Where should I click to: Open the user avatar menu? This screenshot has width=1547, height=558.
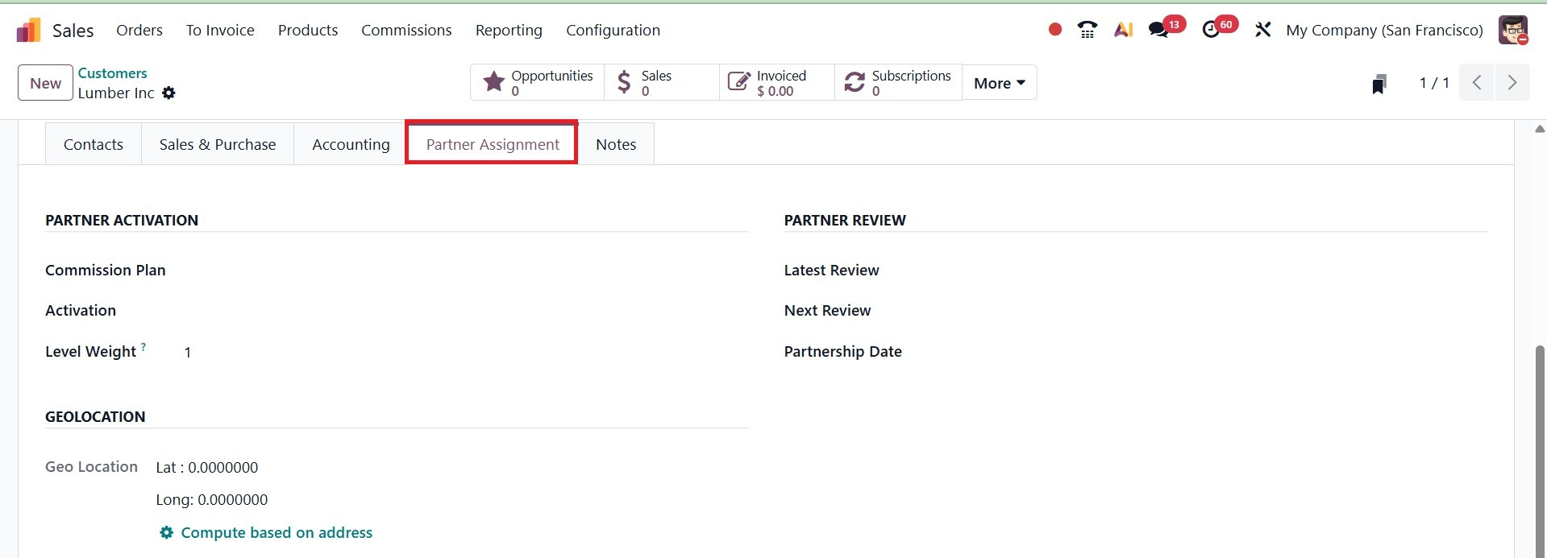(x=1512, y=30)
